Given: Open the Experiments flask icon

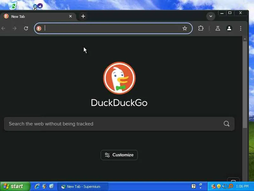Looking at the screenshot, I should (218, 28).
